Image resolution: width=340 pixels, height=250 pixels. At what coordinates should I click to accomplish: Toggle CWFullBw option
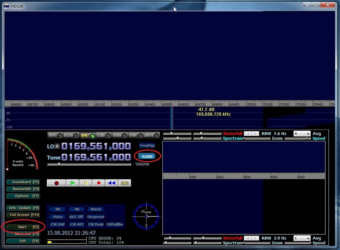tap(114, 224)
